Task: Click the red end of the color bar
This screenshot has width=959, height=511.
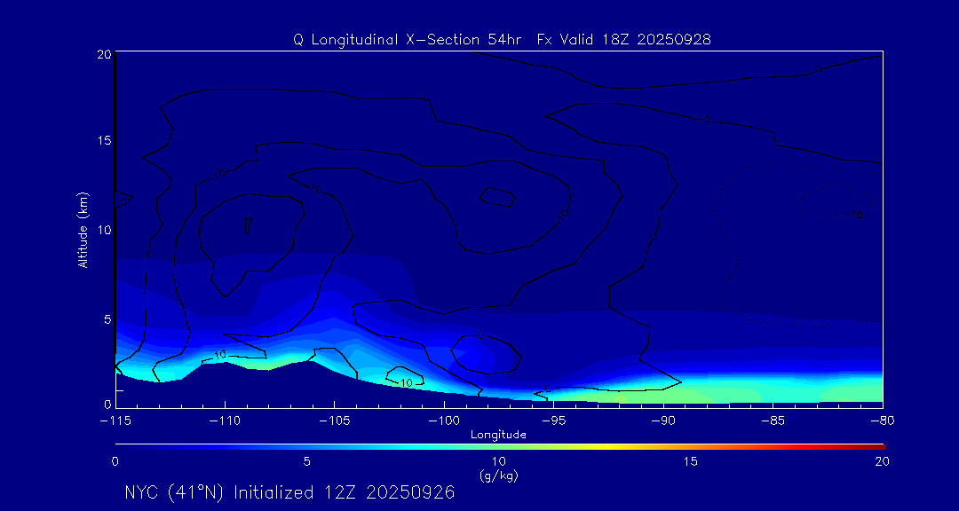Action: (x=877, y=445)
